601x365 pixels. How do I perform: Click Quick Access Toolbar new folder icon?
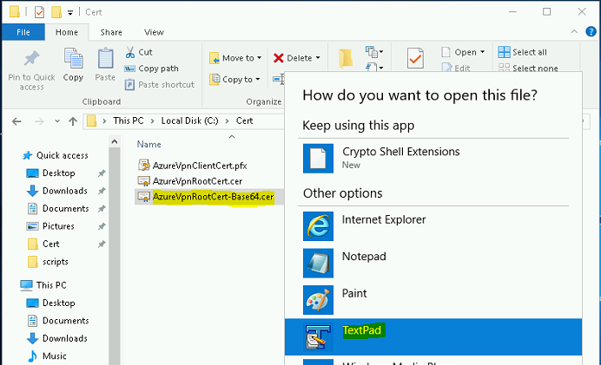click(56, 12)
